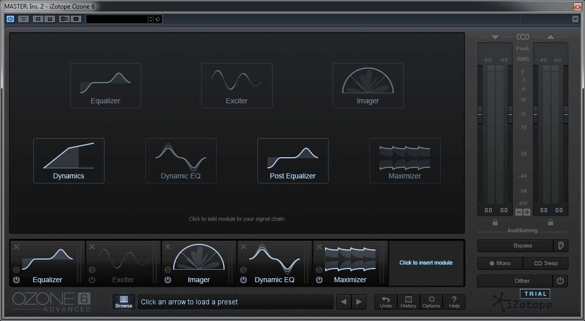Add the Equalizer module from the grid
Viewport: 585px width, 321px height.
[x=105, y=85]
